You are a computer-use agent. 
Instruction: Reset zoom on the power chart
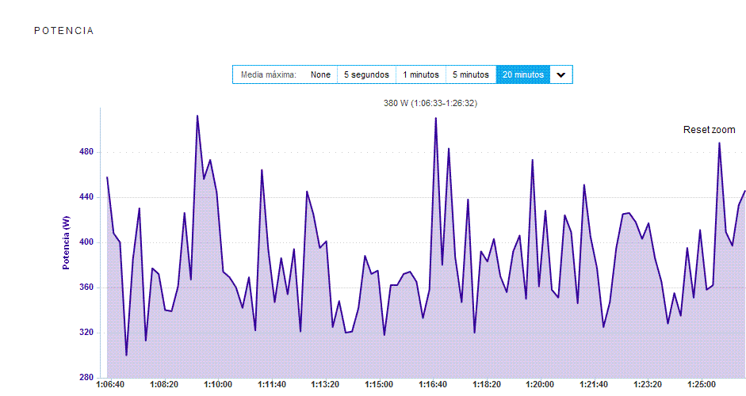click(x=709, y=130)
